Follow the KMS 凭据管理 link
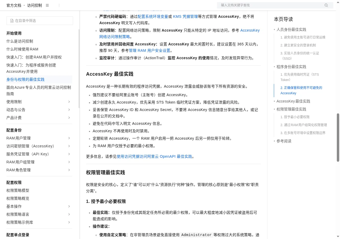Screen dimensions: 340x239 pyautogui.click(x=185, y=16)
